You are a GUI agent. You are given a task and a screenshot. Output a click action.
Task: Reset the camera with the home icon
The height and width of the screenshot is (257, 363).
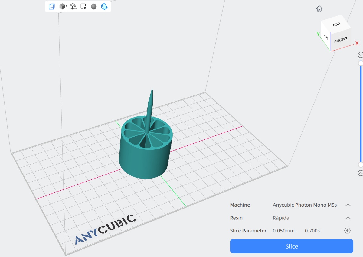[x=319, y=8]
